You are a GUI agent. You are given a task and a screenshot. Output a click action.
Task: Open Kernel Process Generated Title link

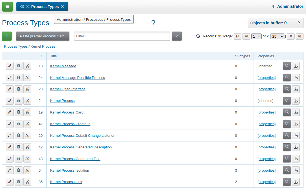pyautogui.click(x=75, y=159)
